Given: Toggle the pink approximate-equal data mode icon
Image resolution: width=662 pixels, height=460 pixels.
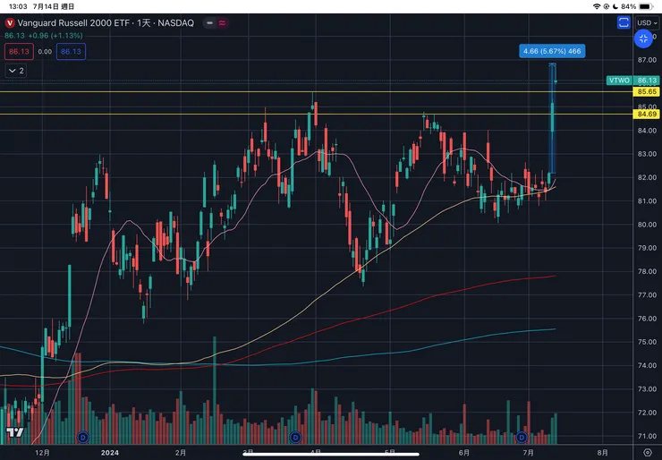Looking at the screenshot, I should tap(223, 23).
